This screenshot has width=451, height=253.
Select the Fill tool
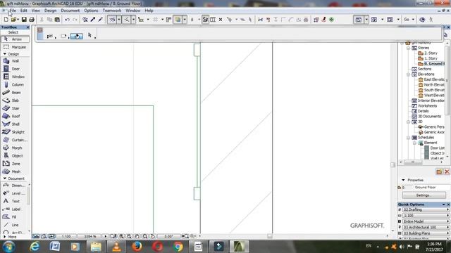click(14, 217)
